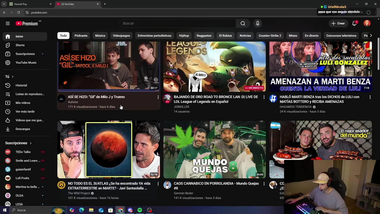Select the En directo filter chip
Image resolution: width=380 pixels, height=214 pixels.
[x=312, y=36]
